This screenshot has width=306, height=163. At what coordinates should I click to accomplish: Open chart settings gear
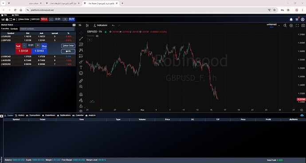coord(291,25)
